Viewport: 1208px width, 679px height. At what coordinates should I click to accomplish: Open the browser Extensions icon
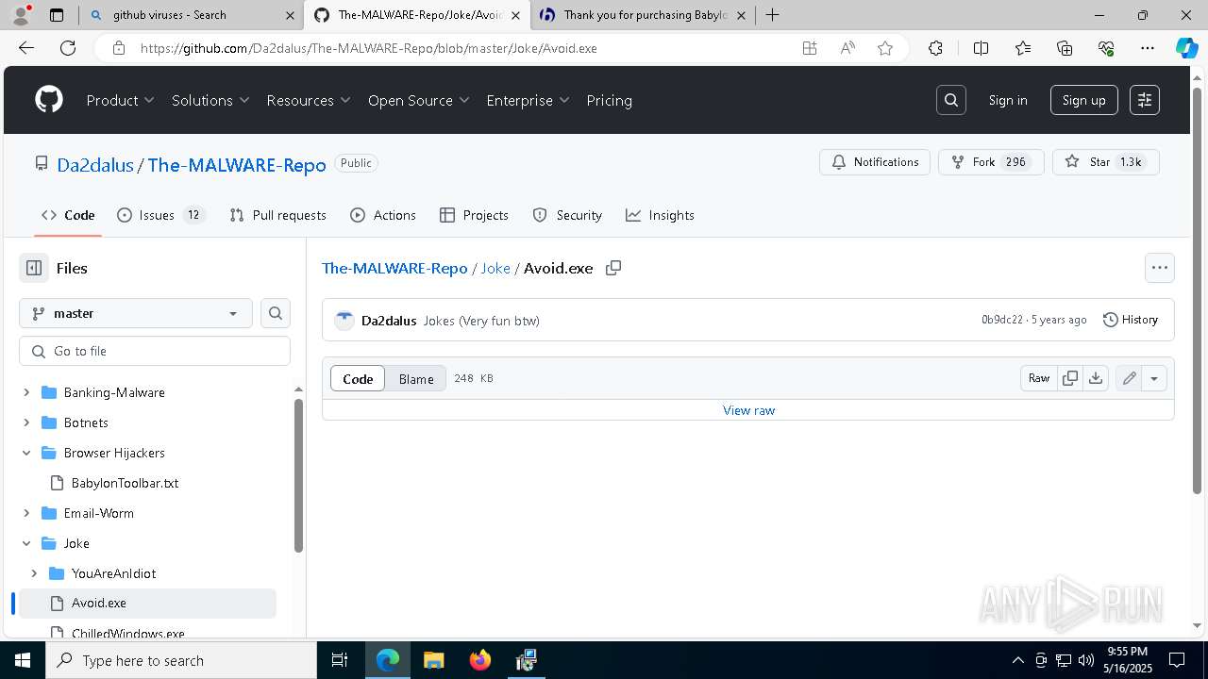click(x=935, y=48)
